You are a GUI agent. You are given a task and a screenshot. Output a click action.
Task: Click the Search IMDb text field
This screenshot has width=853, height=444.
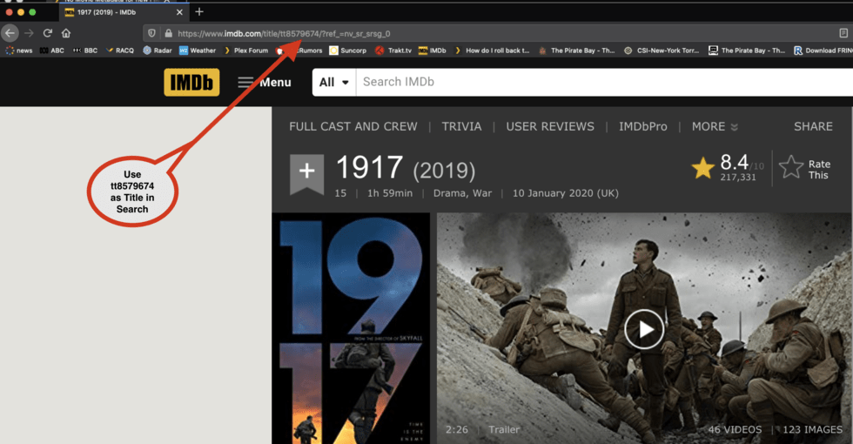[x=604, y=82]
